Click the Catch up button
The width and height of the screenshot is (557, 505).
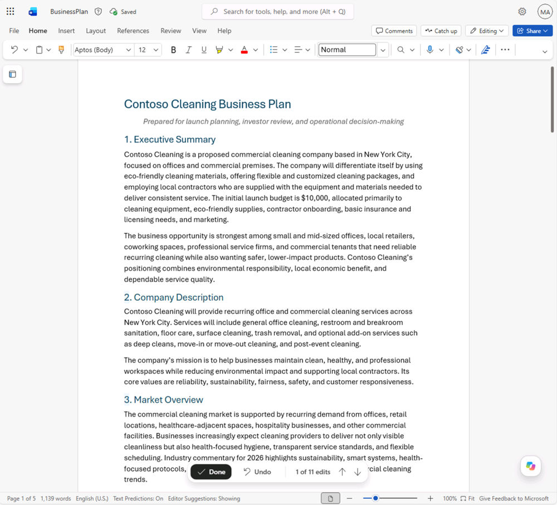(441, 31)
